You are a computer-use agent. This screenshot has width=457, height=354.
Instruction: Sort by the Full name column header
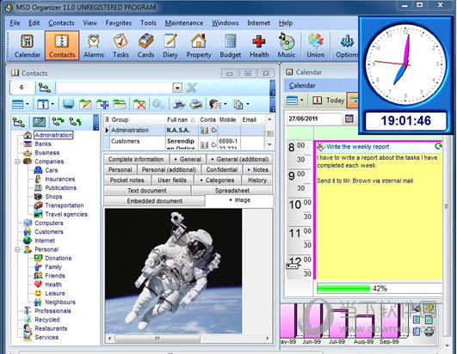tap(181, 119)
